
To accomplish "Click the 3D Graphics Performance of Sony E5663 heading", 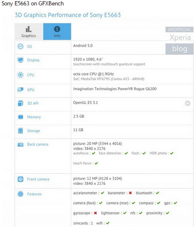I will (68, 15).
